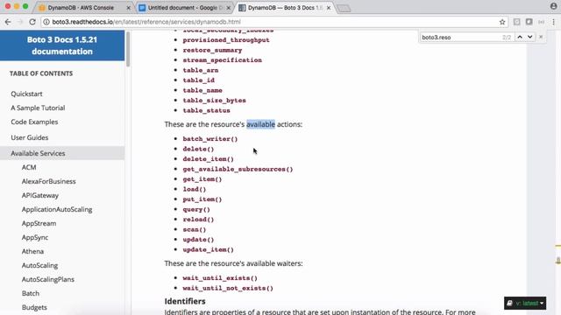Screen dimensions: 561x315
Task: Go back with the browser back arrow
Action: click(x=8, y=22)
